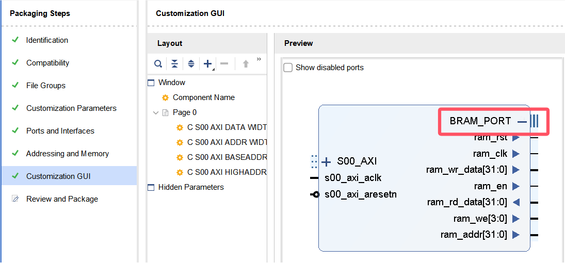Enable Show disabled ports checkbox
The width and height of the screenshot is (565, 263).
click(288, 68)
